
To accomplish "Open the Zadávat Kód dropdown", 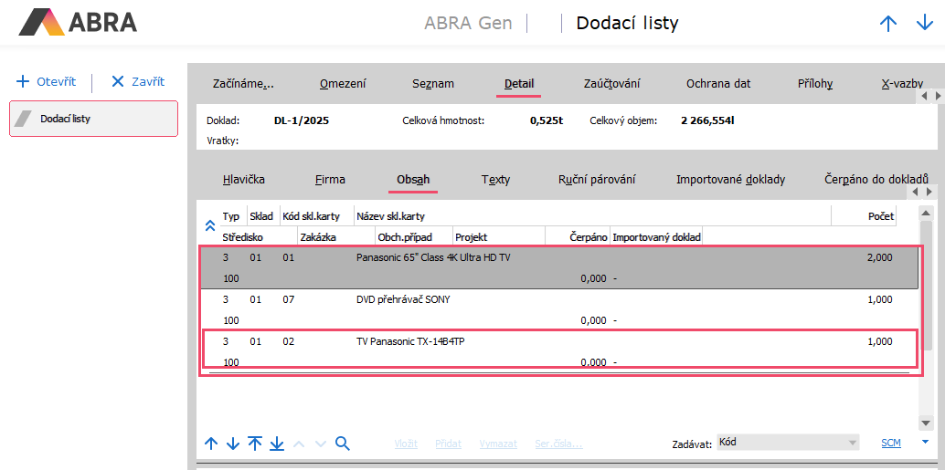I will pos(787,443).
